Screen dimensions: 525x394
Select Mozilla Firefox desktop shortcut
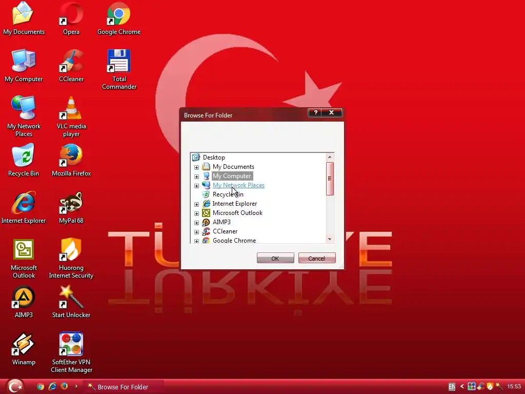[x=71, y=160]
